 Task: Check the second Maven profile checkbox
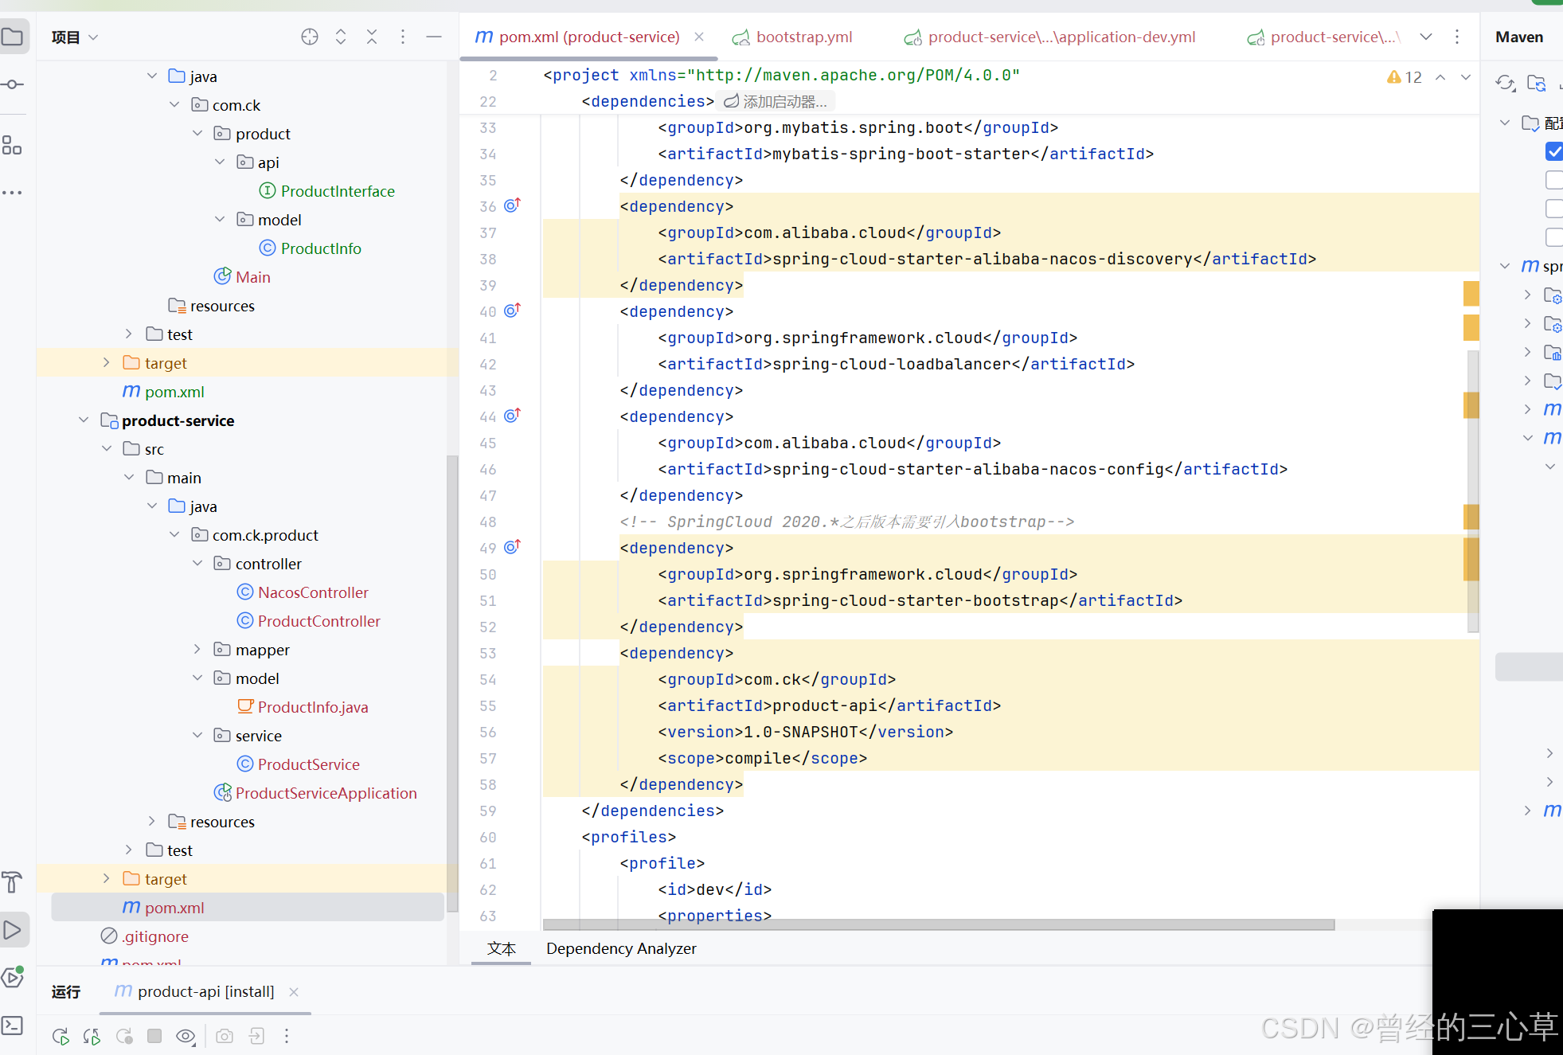(1553, 180)
